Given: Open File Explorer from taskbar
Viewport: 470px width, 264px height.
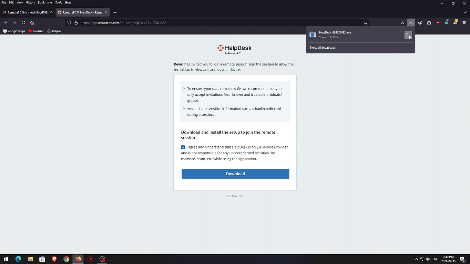Looking at the screenshot, I should click(x=30, y=259).
